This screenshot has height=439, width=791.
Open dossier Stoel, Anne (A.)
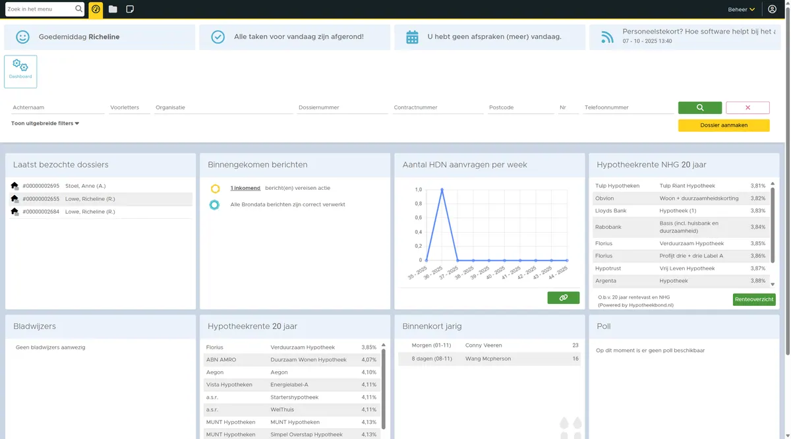point(85,186)
